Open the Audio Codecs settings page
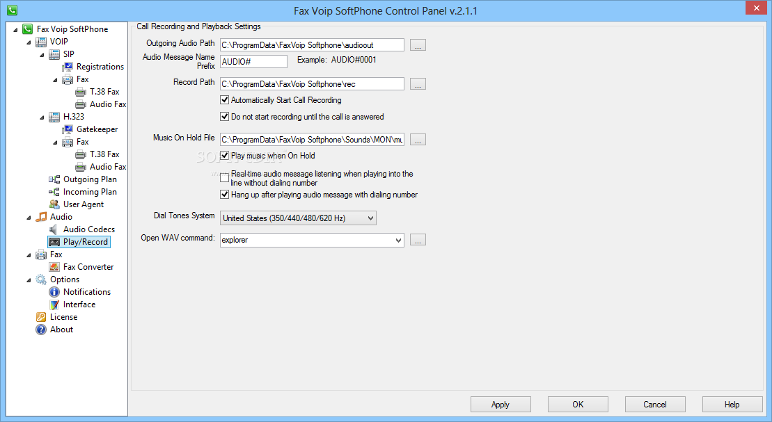The width and height of the screenshot is (772, 422). click(89, 229)
